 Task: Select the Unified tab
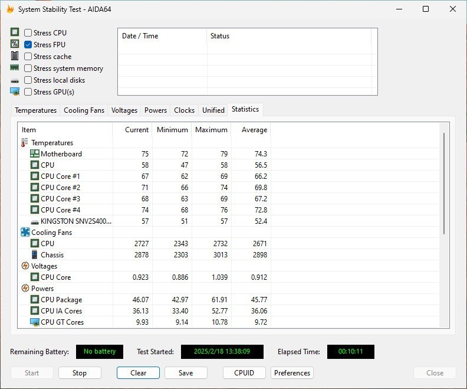213,110
